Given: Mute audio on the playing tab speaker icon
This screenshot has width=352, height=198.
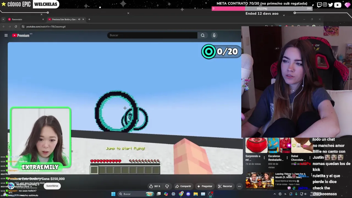Looking at the screenshot, I should (79, 19).
